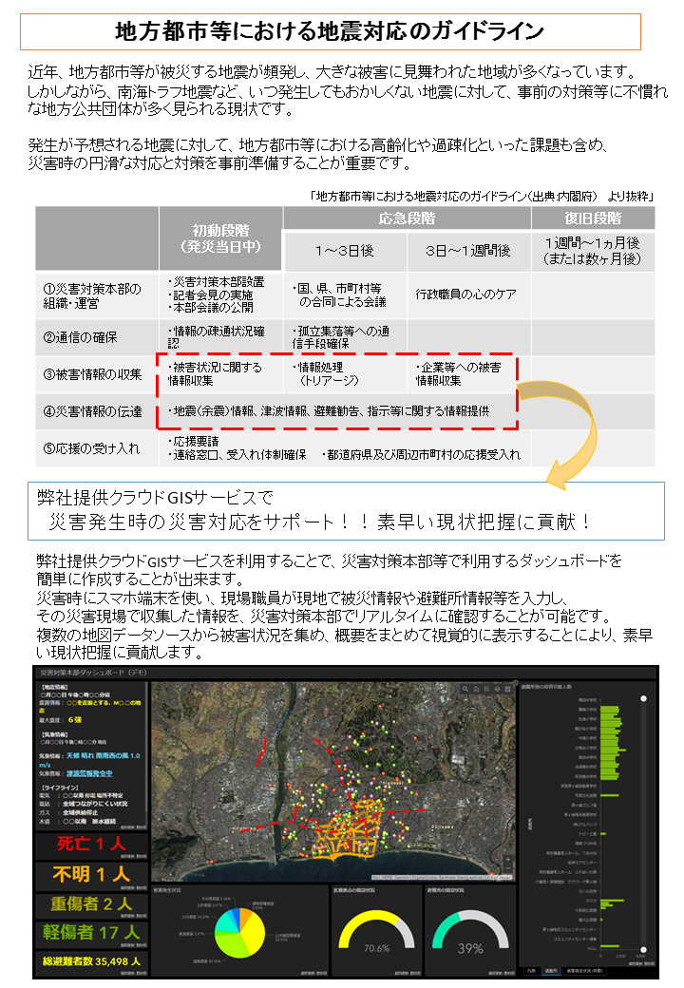Screen dimensions: 684x988
Task: Click the ガイドライン source citation above the table
Action: point(482,197)
